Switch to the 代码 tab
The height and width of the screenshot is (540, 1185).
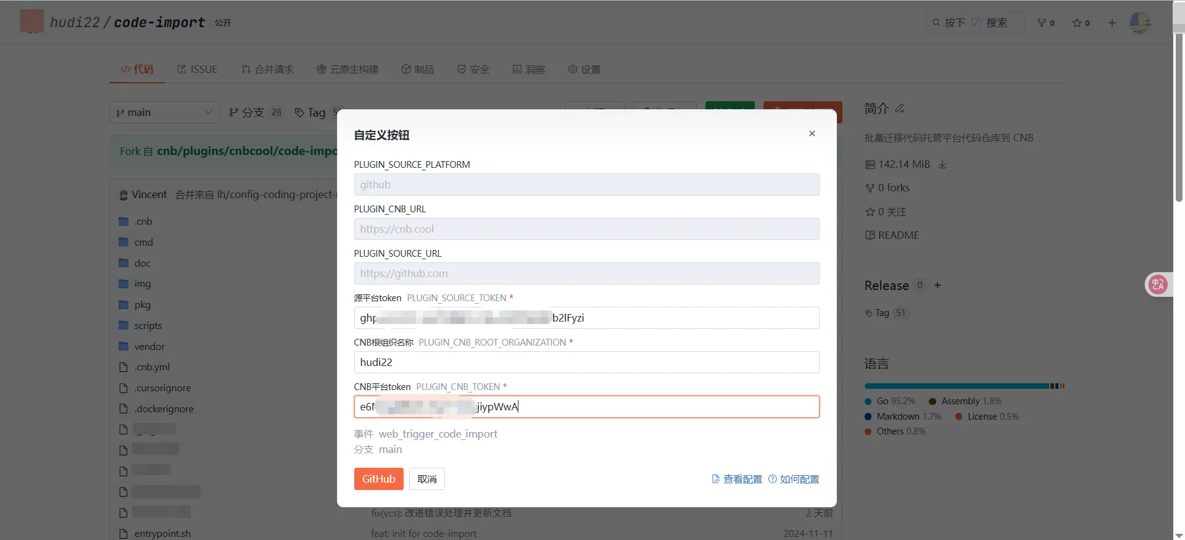(x=137, y=69)
